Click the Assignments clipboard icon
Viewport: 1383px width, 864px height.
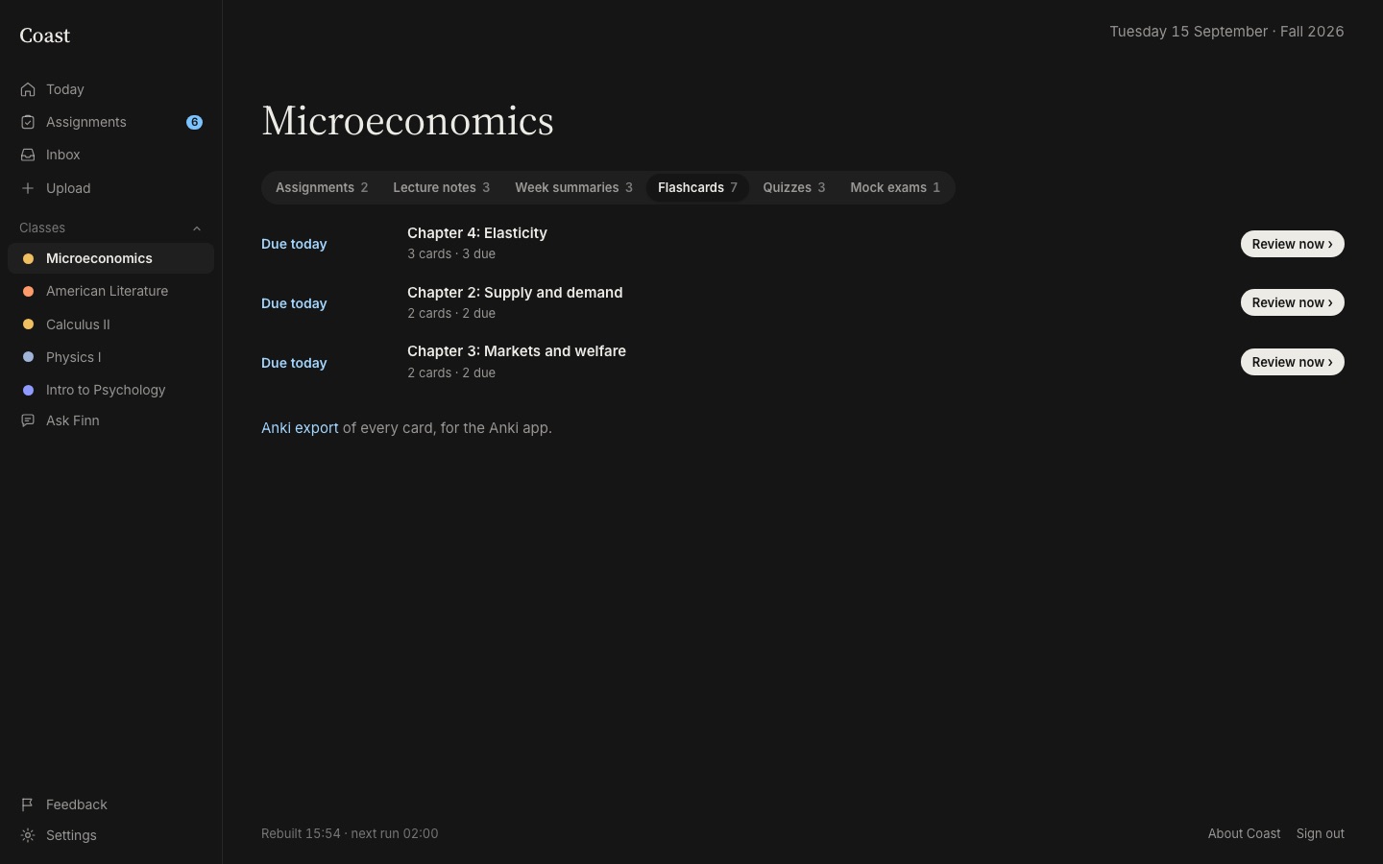tap(28, 122)
